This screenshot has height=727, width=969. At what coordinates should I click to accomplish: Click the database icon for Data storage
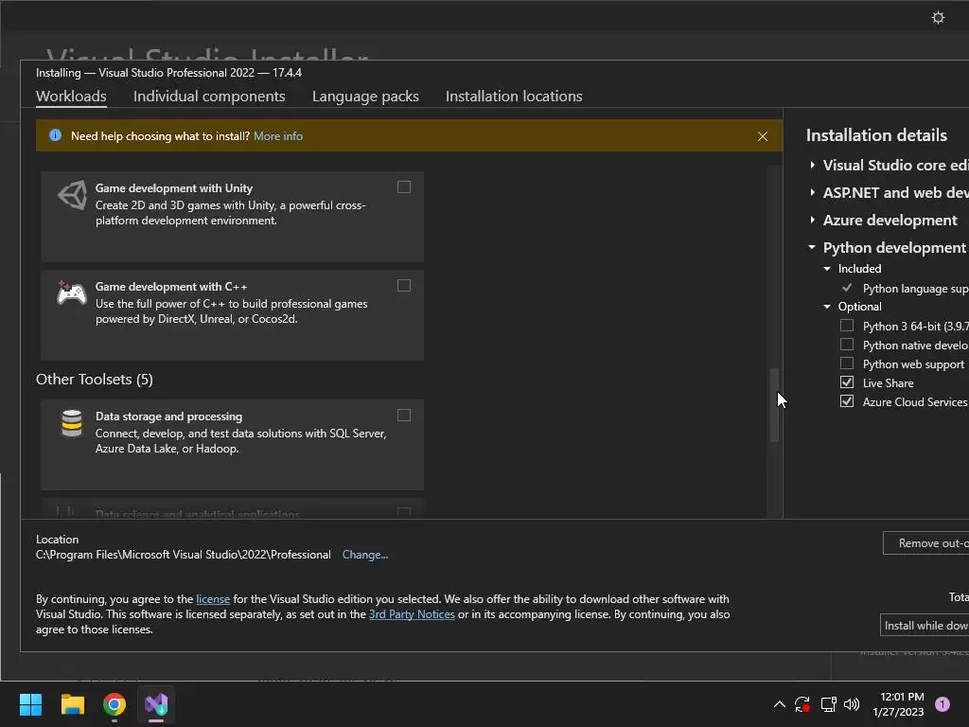pos(72,423)
